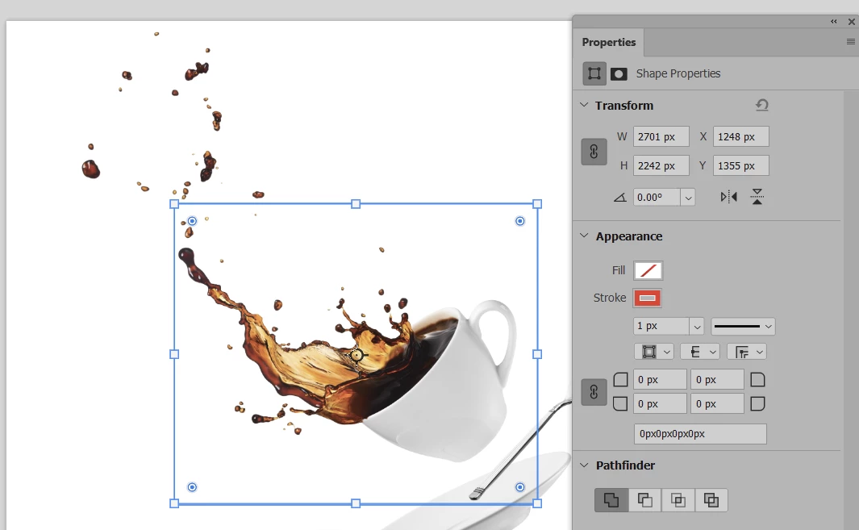Collapse the Transform section
The image size is (859, 530).
584,105
